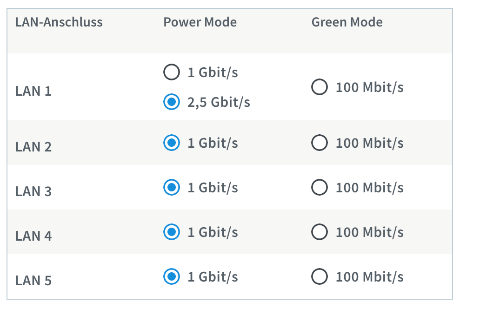This screenshot has width=480, height=315.
Task: Select 1 Gbit/s radio button for LAN 2
Action: [172, 143]
